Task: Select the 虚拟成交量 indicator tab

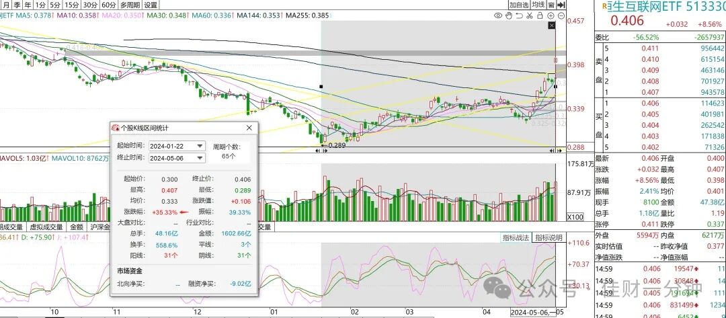Action: (x=46, y=227)
